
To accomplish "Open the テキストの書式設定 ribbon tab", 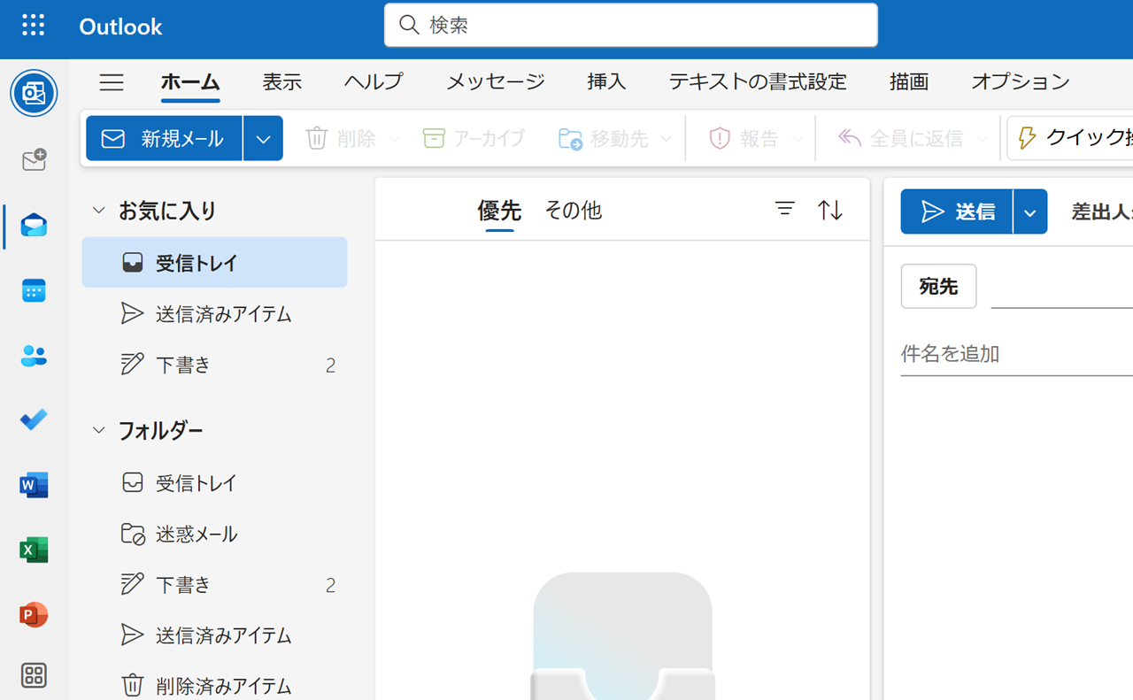I will [x=758, y=81].
